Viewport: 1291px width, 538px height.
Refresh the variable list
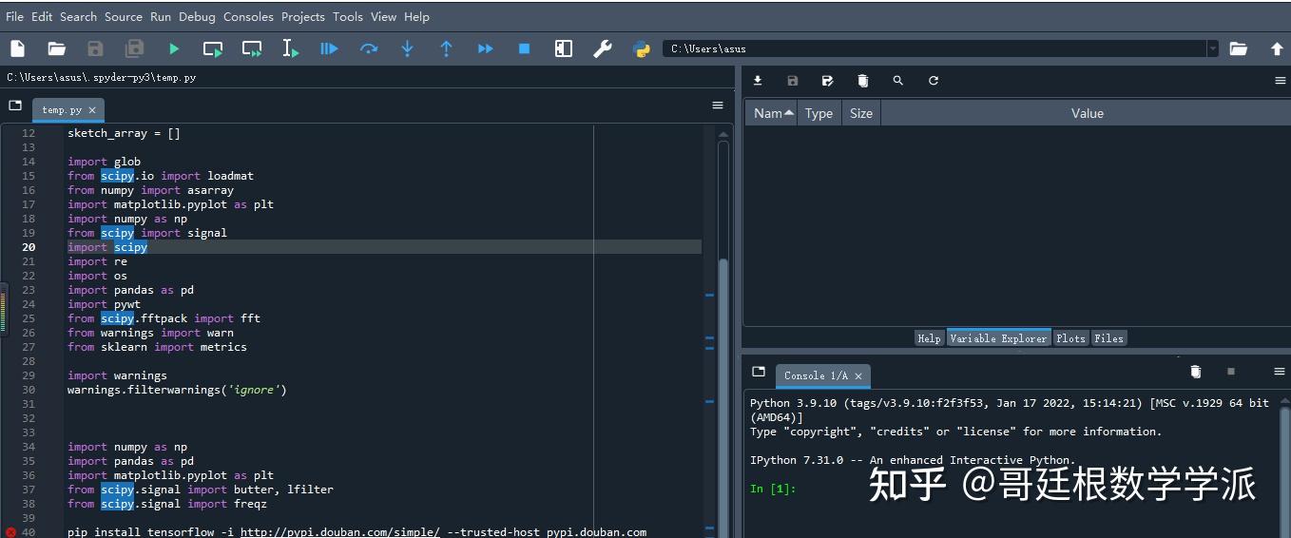point(934,81)
